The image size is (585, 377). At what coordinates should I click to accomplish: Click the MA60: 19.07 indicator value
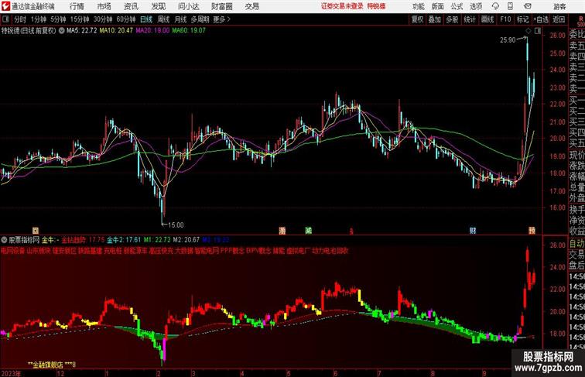[x=189, y=31]
